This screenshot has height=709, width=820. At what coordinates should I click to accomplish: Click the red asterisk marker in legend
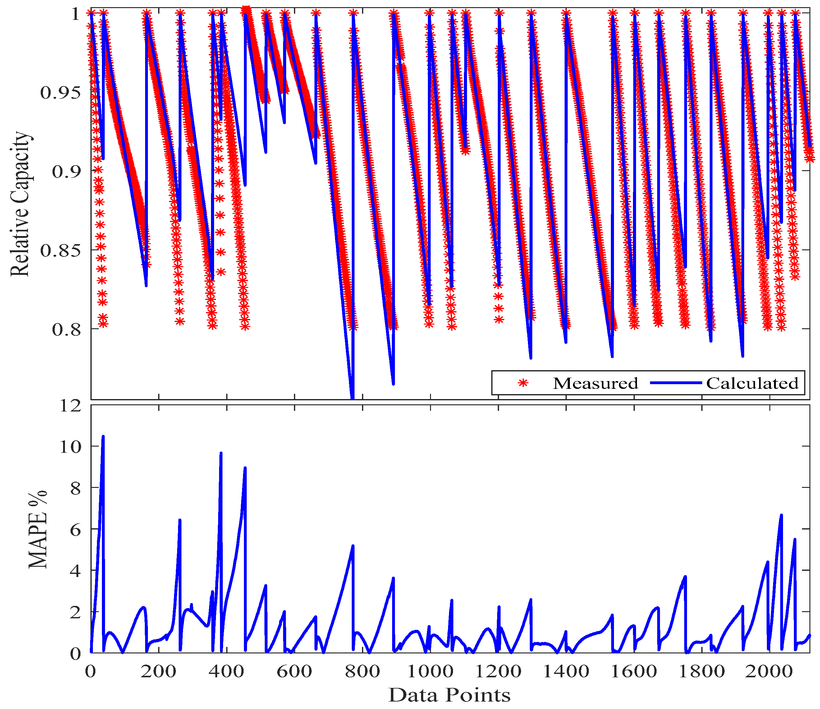click(x=523, y=383)
